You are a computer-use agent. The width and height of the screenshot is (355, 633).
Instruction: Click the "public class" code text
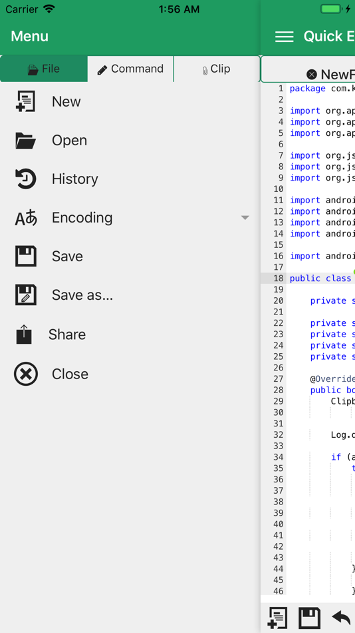click(x=320, y=278)
